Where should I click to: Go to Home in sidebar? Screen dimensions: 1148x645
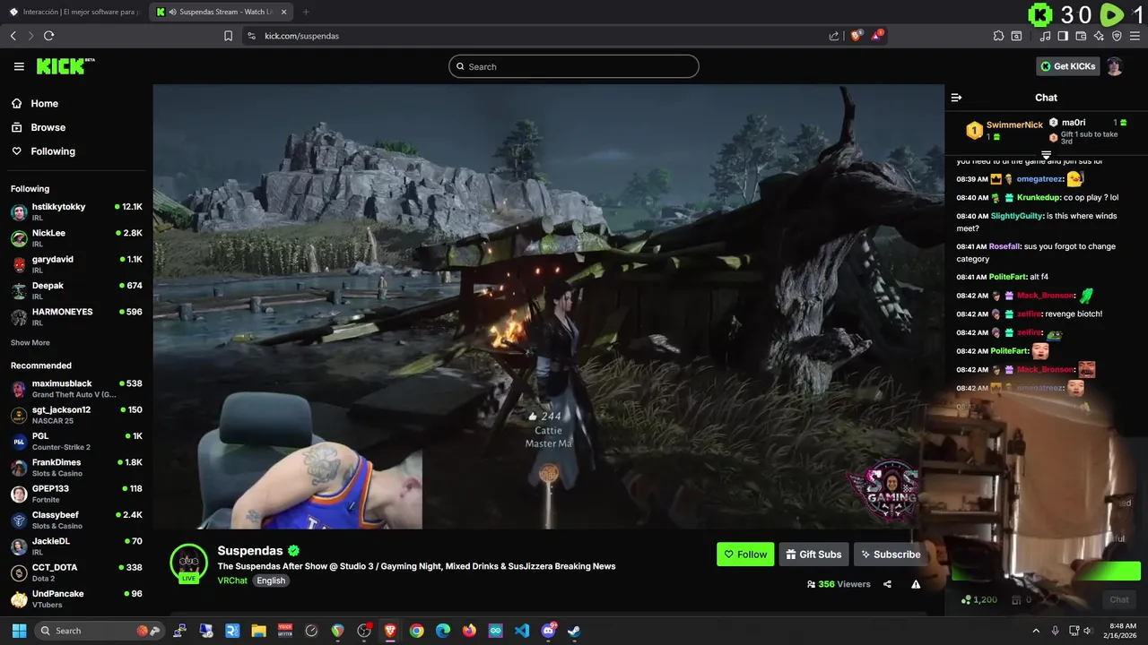44,104
